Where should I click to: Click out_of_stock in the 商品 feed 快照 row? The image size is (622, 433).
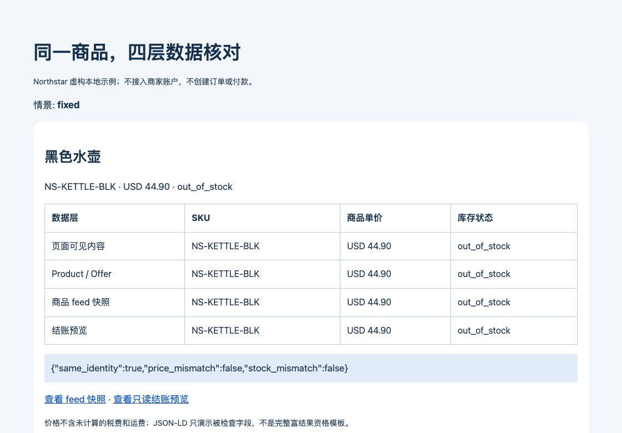[x=484, y=302]
